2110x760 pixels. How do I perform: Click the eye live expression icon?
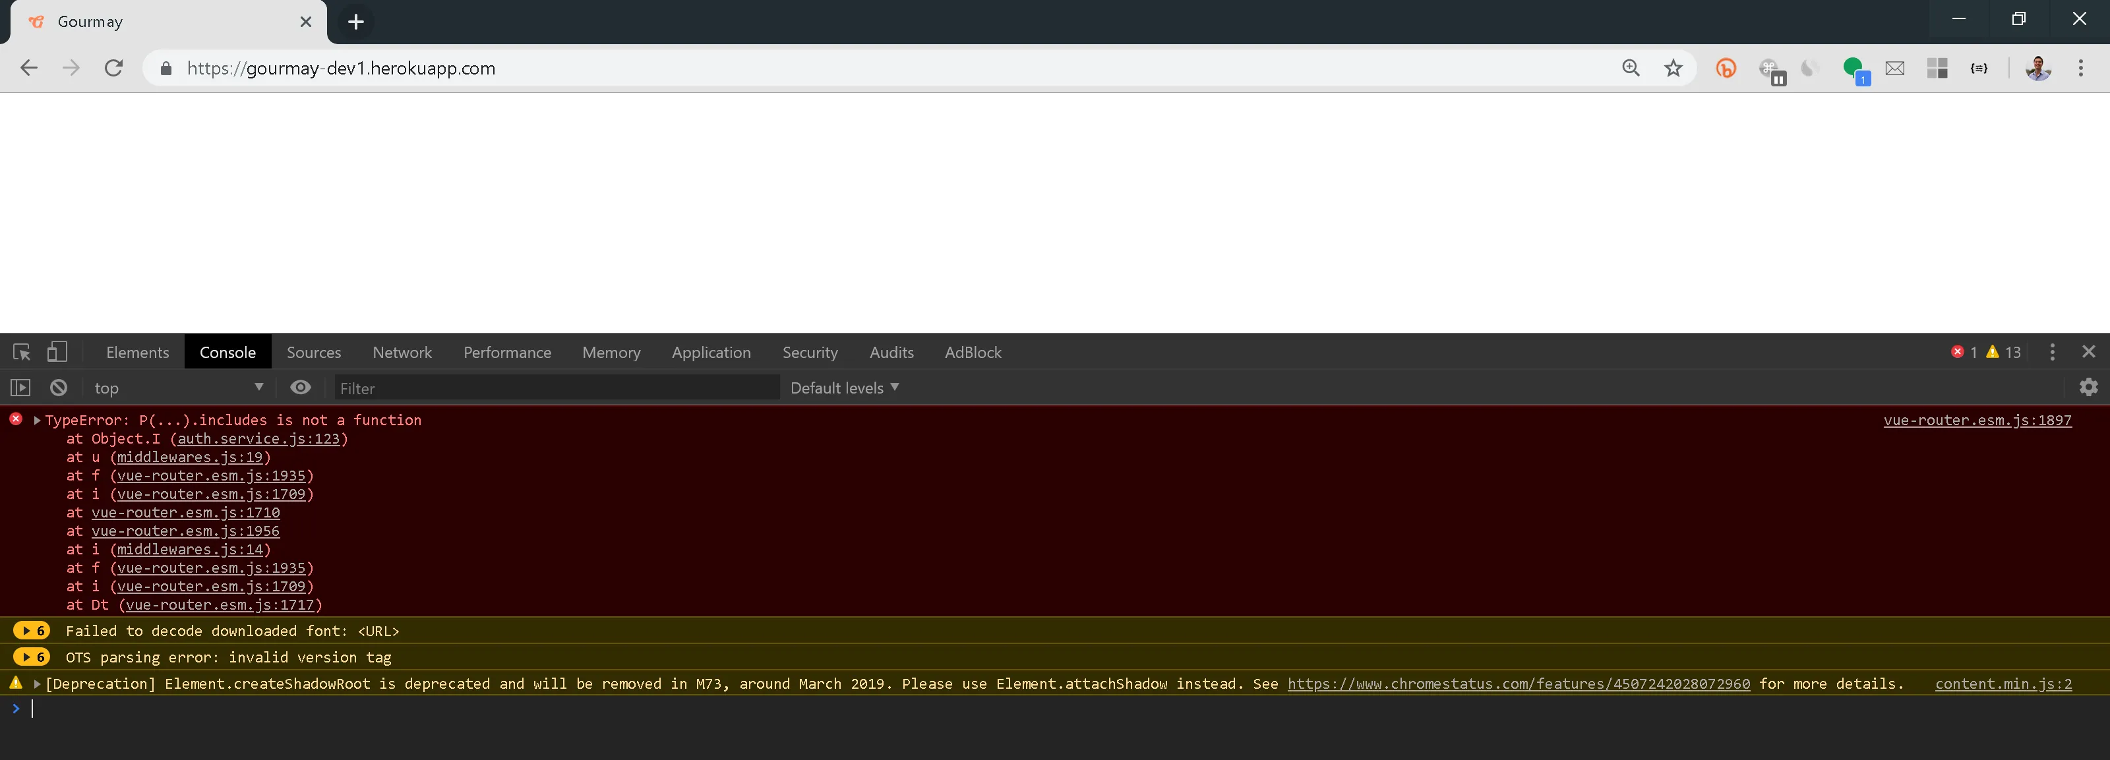(301, 388)
